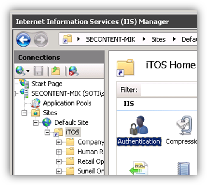Click the greyed Forward navigation arrow
207x185 pixels.
point(41,40)
